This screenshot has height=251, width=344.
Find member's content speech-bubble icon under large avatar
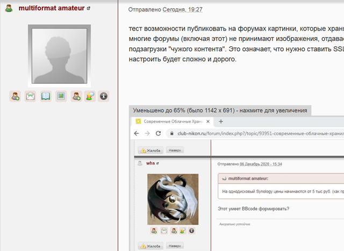[90, 96]
